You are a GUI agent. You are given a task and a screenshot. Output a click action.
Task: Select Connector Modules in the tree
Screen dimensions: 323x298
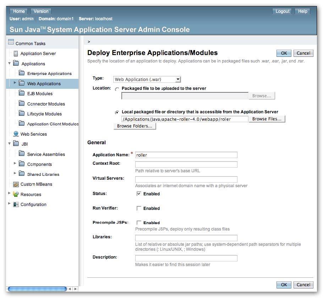click(x=46, y=104)
